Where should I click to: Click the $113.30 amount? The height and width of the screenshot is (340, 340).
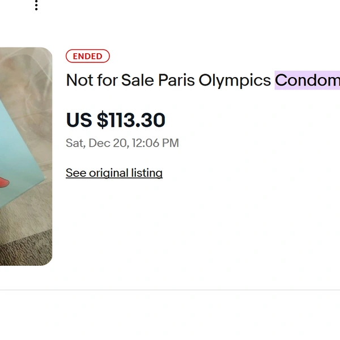click(131, 120)
